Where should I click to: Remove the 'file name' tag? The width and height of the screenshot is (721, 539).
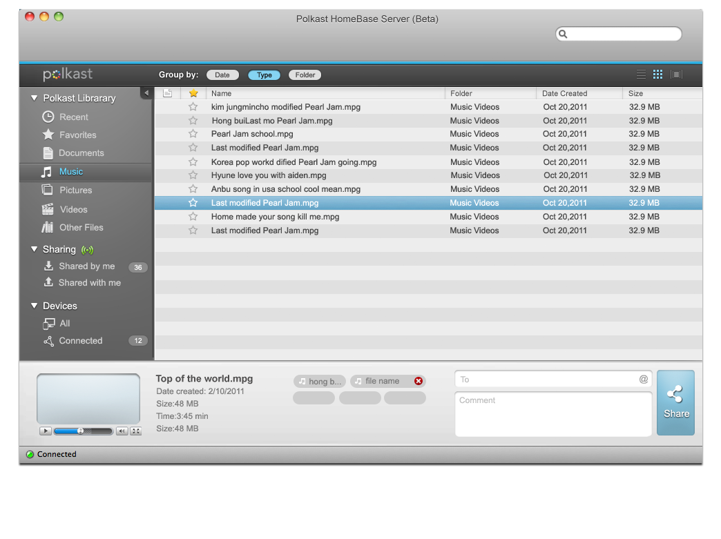419,381
